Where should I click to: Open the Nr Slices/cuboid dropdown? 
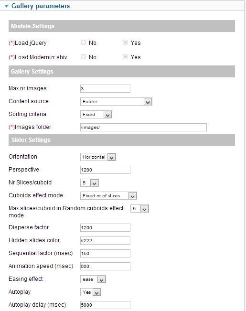[x=89, y=182]
